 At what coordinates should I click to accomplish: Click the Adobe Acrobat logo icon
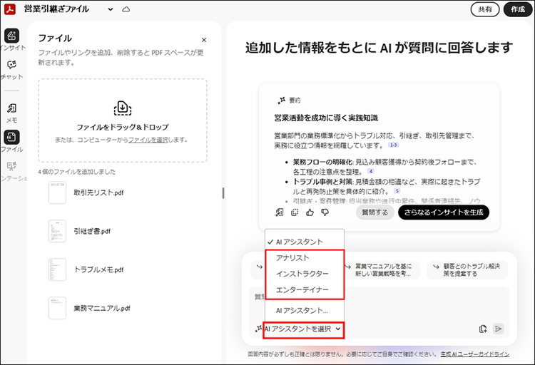pos(11,9)
